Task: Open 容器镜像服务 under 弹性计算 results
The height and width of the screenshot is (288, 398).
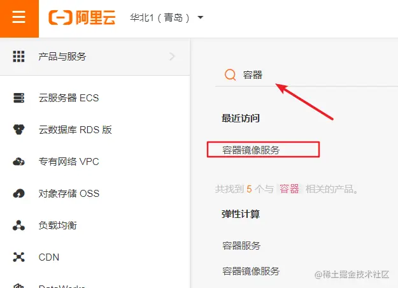Action: [x=251, y=271]
